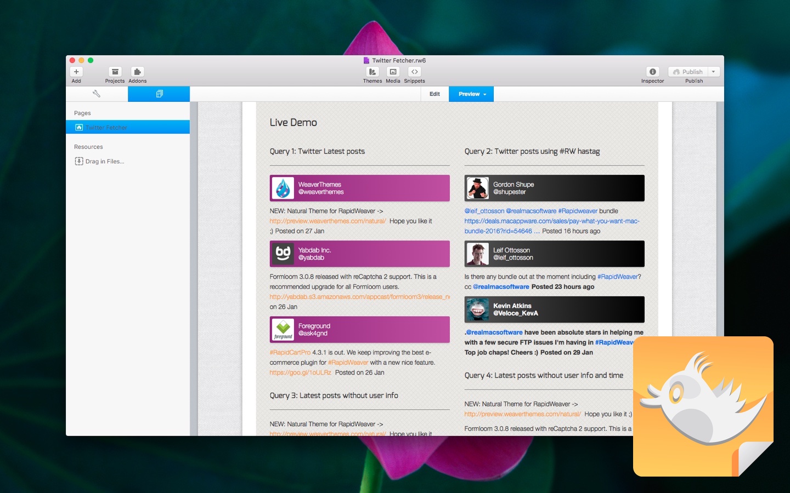Click the Query 2 #RW hastag heading
This screenshot has height=493, width=790.
[x=532, y=151]
